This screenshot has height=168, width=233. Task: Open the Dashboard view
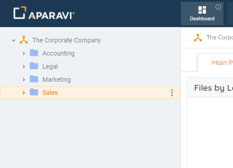click(x=202, y=14)
